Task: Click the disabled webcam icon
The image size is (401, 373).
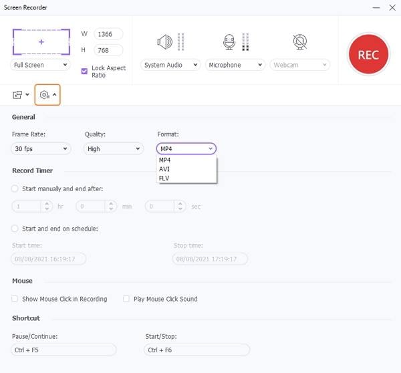Action: pyautogui.click(x=299, y=42)
